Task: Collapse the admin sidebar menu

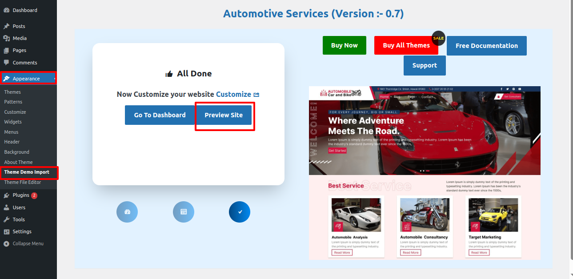Action: click(28, 243)
